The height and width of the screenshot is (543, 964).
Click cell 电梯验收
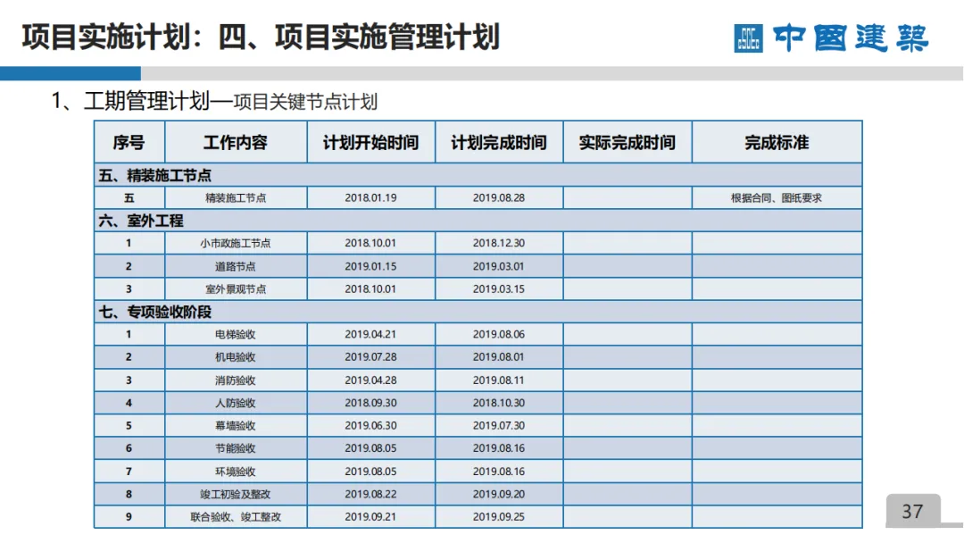click(x=236, y=335)
